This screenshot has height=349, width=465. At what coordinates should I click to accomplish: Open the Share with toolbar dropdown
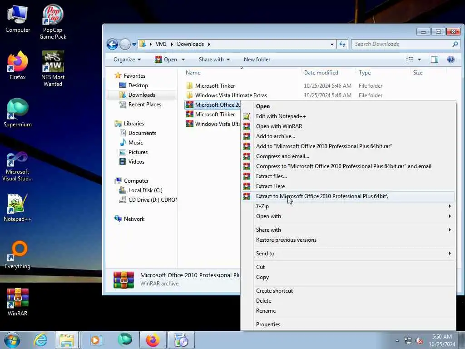[x=214, y=60]
